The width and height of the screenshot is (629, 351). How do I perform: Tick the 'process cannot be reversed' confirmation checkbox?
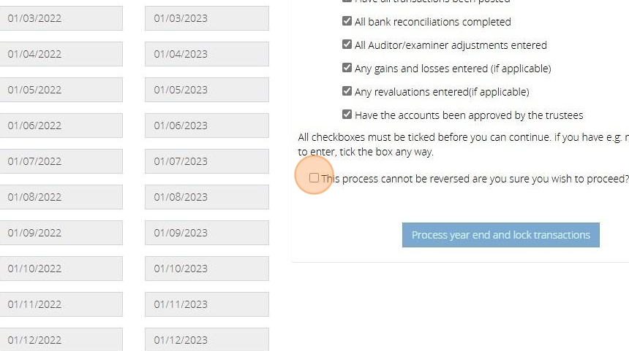click(x=314, y=178)
